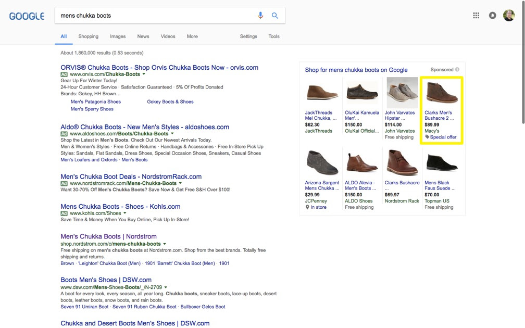Click the Sponsored info icon
The image size is (525, 328).
click(457, 70)
